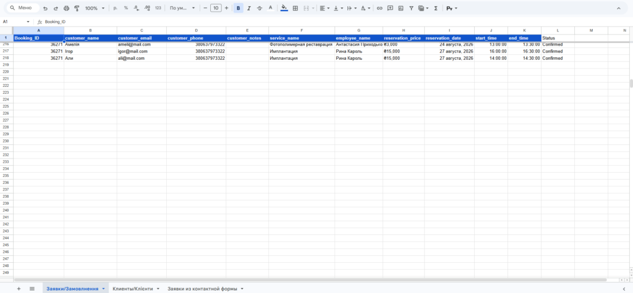Select the reservation_price header cell
The width and height of the screenshot is (633, 293).
coord(404,38)
